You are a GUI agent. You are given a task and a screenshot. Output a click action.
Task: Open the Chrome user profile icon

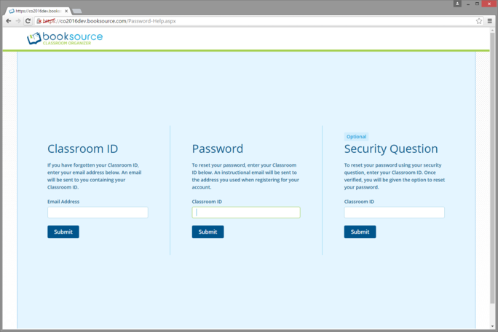coord(457,4)
